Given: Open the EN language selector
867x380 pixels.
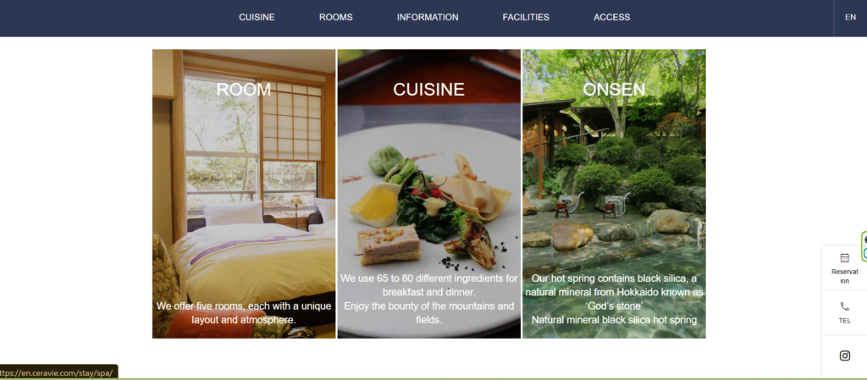Looking at the screenshot, I should tap(850, 17).
